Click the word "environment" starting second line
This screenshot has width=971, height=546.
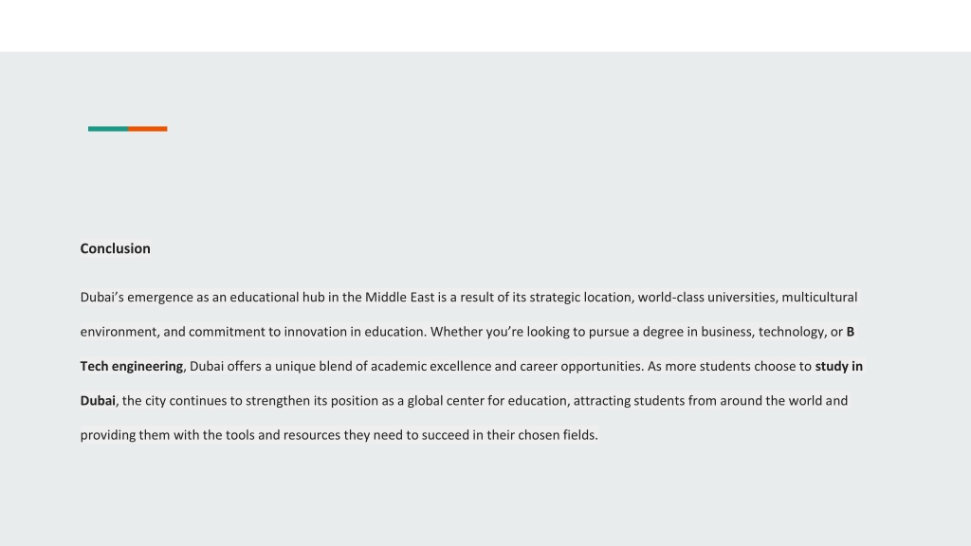coord(119,332)
